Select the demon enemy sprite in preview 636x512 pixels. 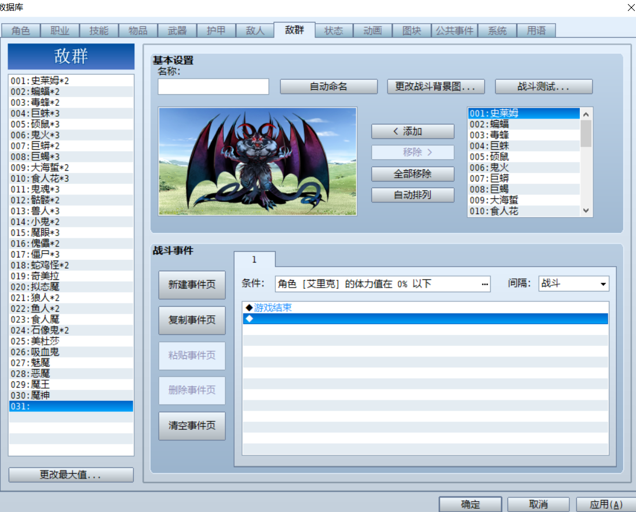257,162
